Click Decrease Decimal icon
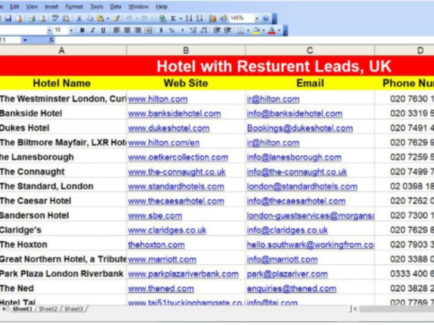 click(204, 30)
